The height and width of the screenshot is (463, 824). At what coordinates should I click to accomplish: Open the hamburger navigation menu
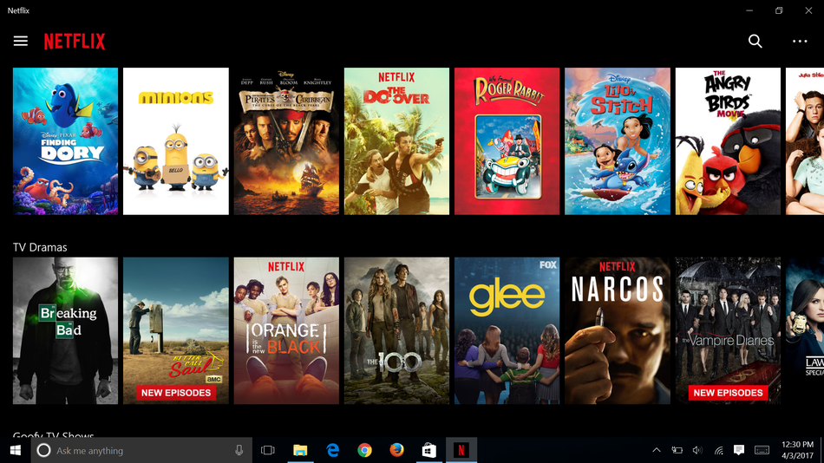pyautogui.click(x=21, y=41)
